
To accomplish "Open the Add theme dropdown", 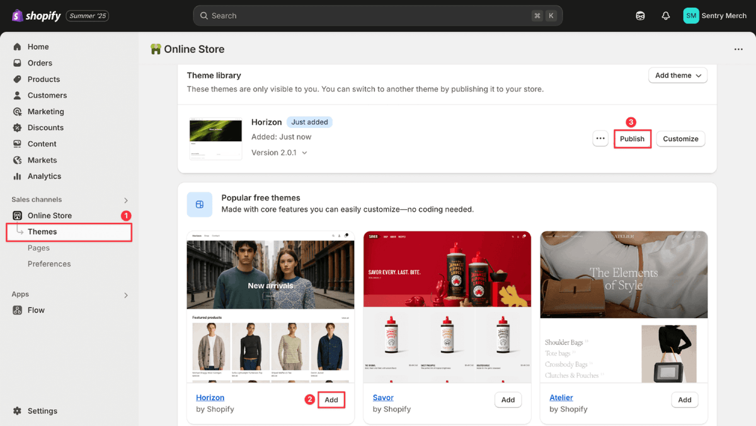I will [x=678, y=75].
